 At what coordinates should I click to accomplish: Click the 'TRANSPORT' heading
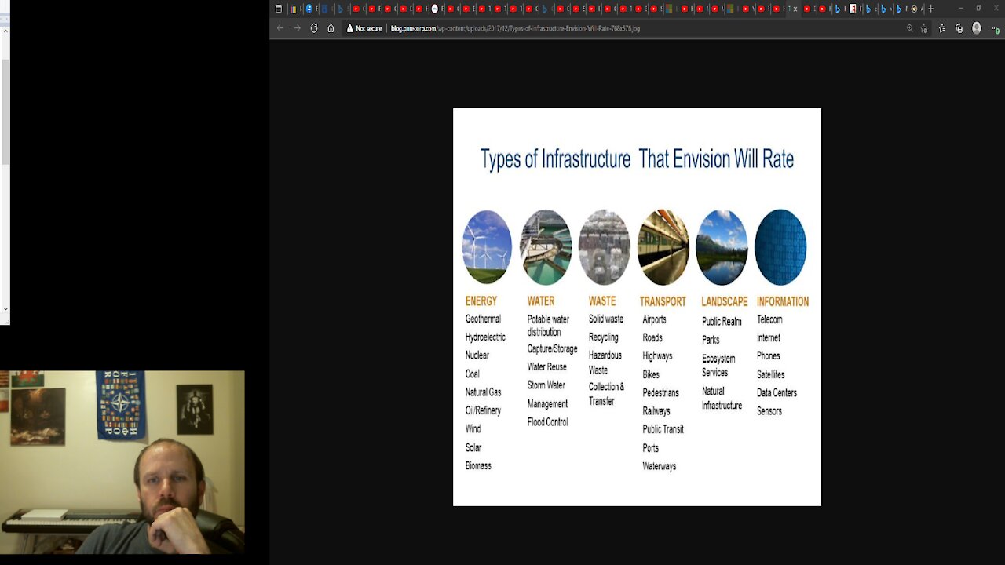click(x=663, y=301)
